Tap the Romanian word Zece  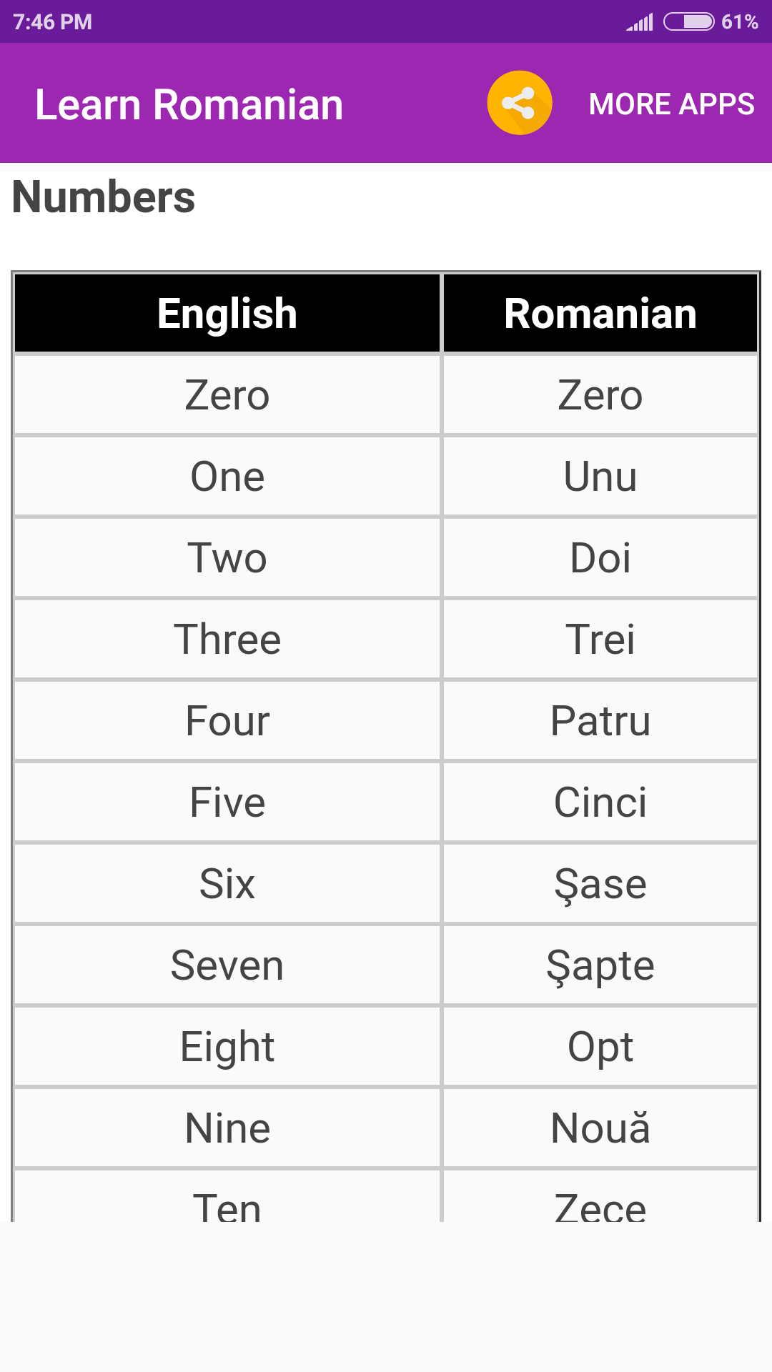[600, 1208]
